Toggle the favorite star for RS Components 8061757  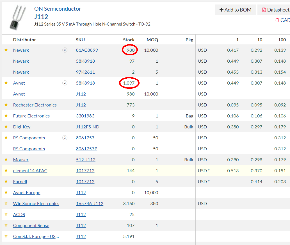point(6,137)
